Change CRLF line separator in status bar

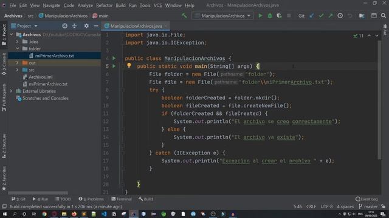(311, 206)
